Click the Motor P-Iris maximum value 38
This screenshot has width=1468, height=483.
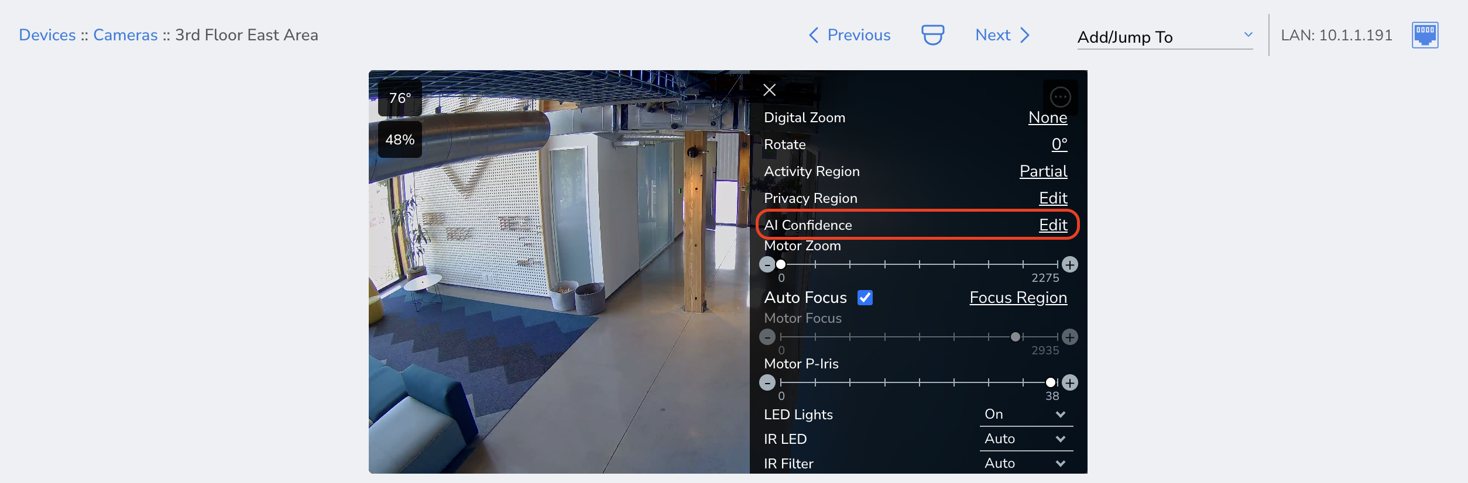click(x=1052, y=396)
